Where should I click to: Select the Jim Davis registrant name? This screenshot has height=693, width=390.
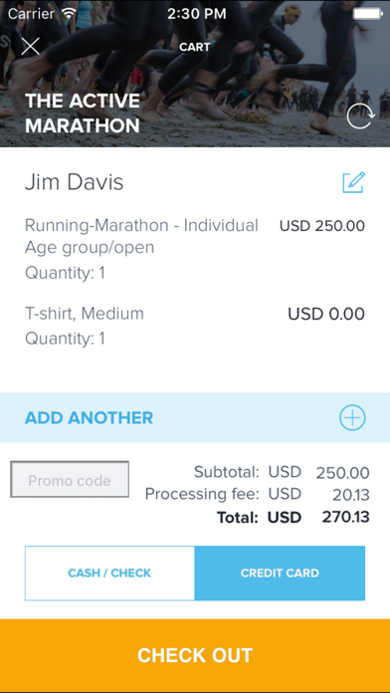point(75,182)
